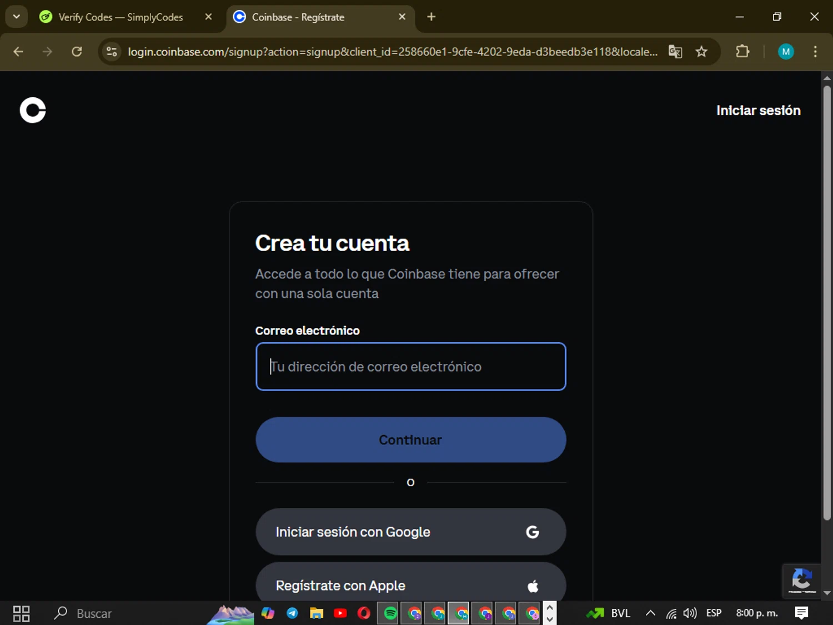This screenshot has width=833, height=625.
Task: View site information icon
Action: pos(112,52)
